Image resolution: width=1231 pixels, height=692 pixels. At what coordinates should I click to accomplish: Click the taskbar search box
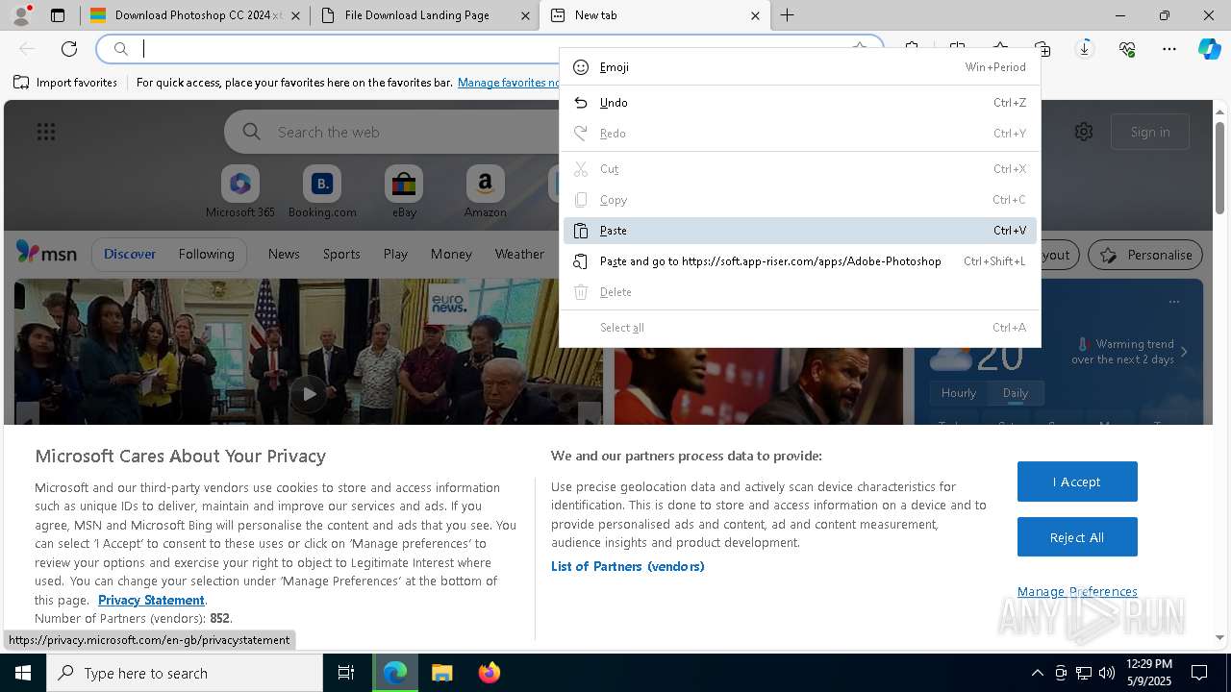click(x=185, y=673)
